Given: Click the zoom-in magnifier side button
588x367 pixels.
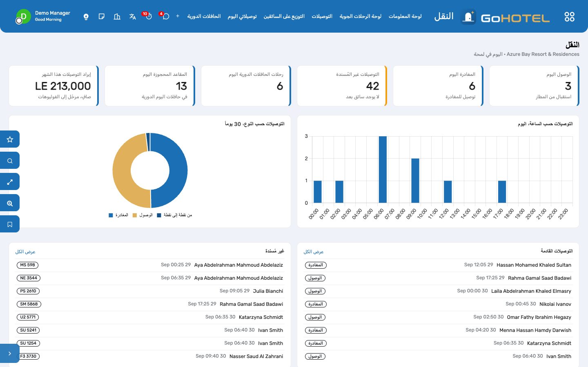Looking at the screenshot, I should click(10, 203).
